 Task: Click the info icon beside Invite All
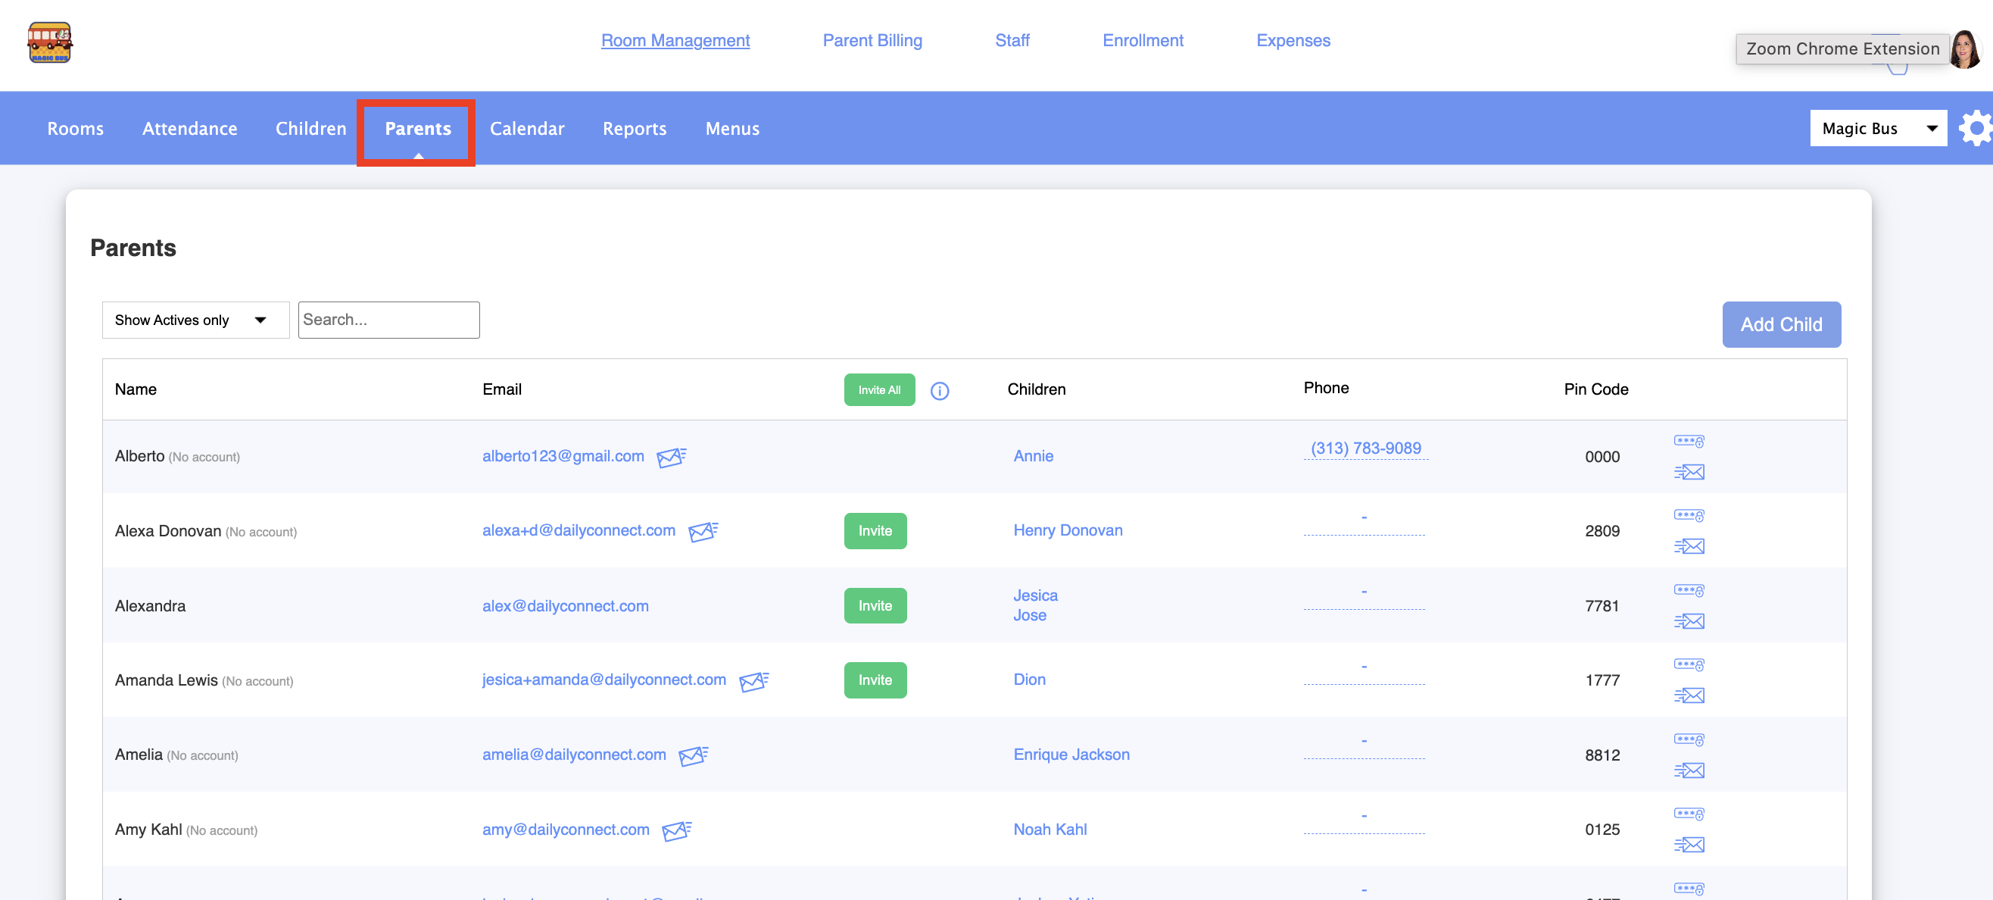click(x=939, y=391)
